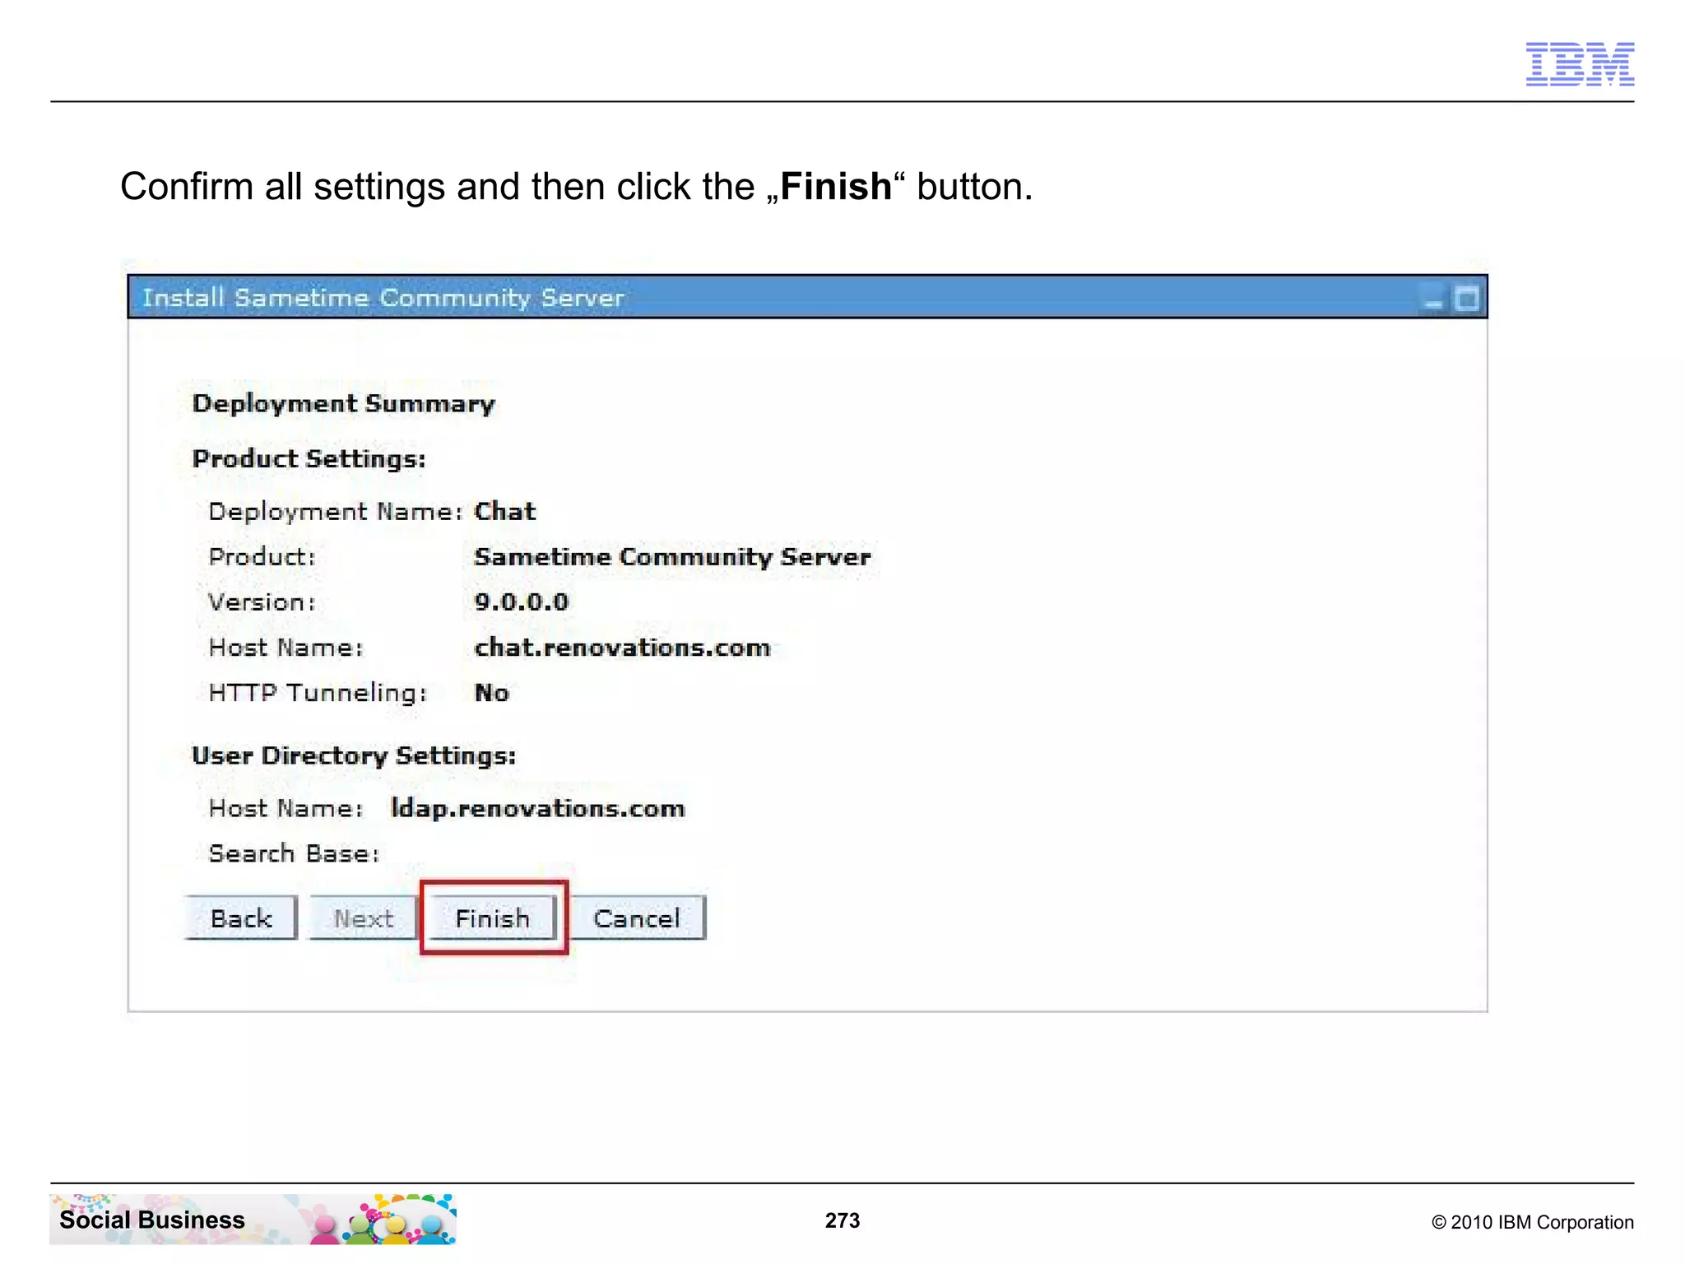This screenshot has height=1264, width=1685.
Task: Click the 'Search Base:' label
Action: [x=294, y=853]
